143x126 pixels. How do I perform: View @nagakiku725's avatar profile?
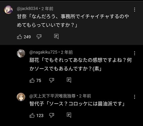[x=21, y=53]
